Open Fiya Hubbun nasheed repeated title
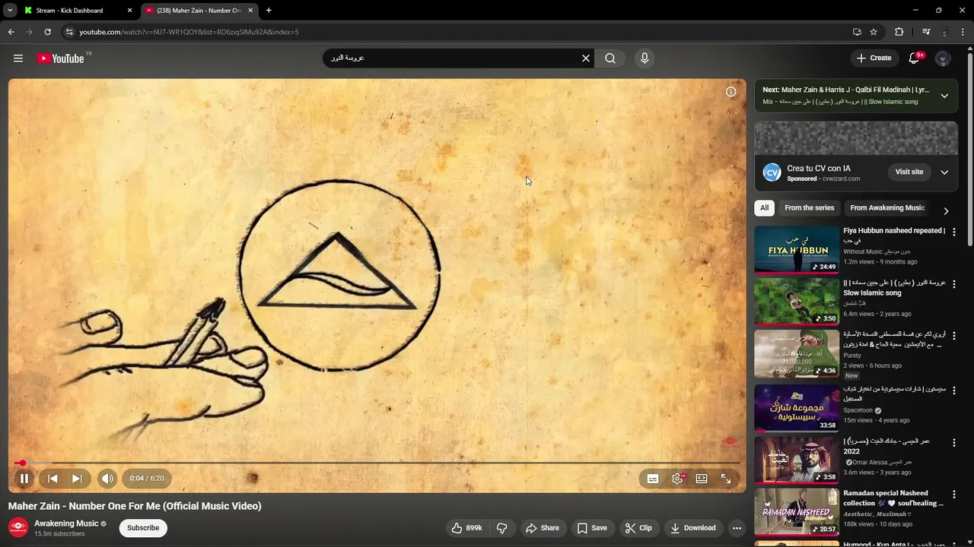Image resolution: width=974 pixels, height=547 pixels. click(894, 236)
